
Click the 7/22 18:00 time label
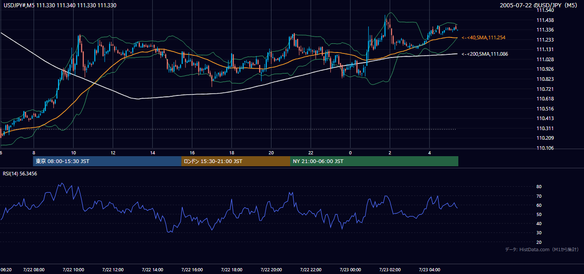coord(232,270)
